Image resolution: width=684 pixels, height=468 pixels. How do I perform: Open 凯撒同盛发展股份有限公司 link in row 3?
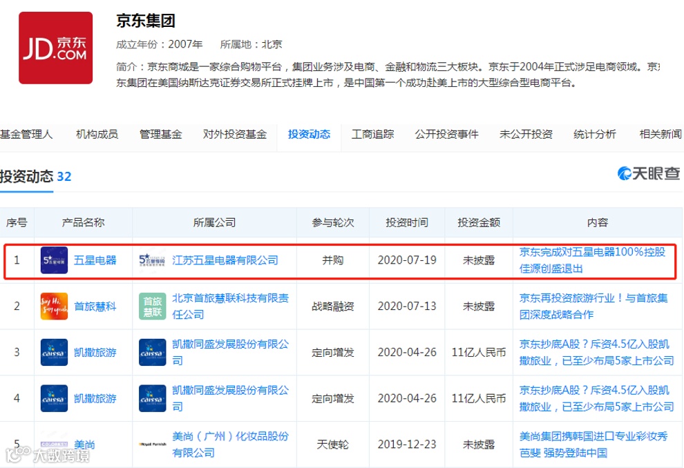(x=230, y=352)
